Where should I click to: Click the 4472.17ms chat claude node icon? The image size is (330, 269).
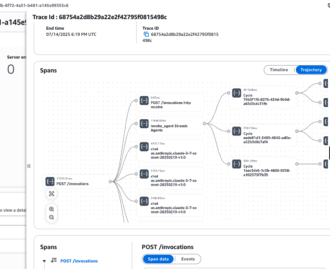point(143,147)
